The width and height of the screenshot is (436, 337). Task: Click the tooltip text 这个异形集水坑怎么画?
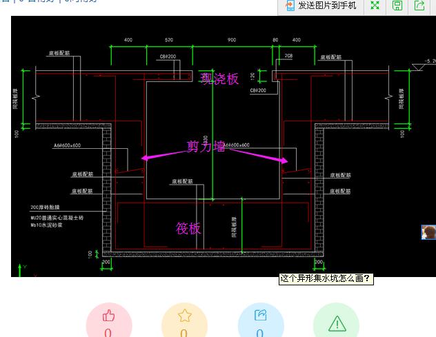coord(326,278)
